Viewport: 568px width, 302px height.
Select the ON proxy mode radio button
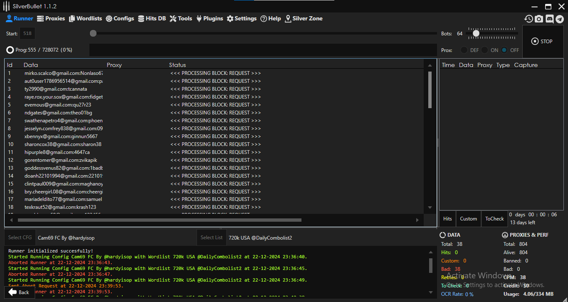(x=485, y=50)
